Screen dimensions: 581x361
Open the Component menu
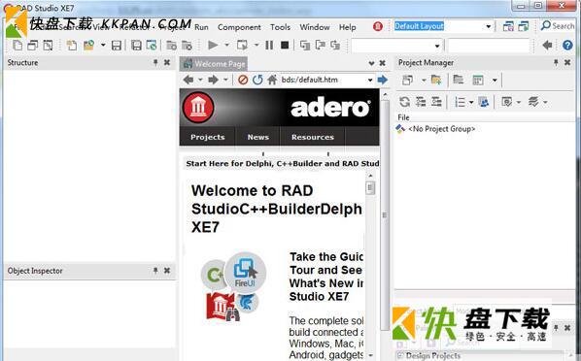239,27
